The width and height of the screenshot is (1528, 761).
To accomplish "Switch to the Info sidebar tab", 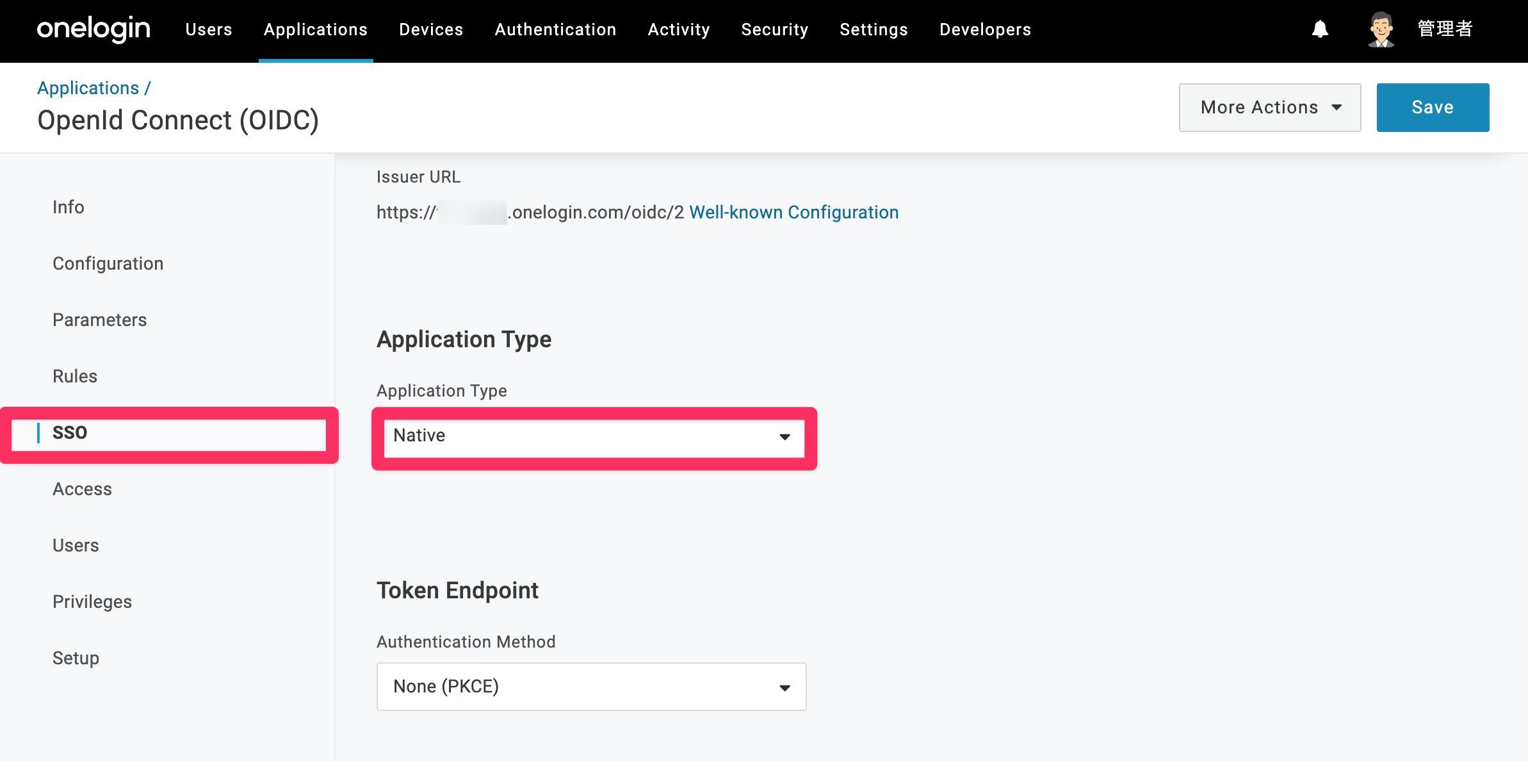I will (x=69, y=207).
